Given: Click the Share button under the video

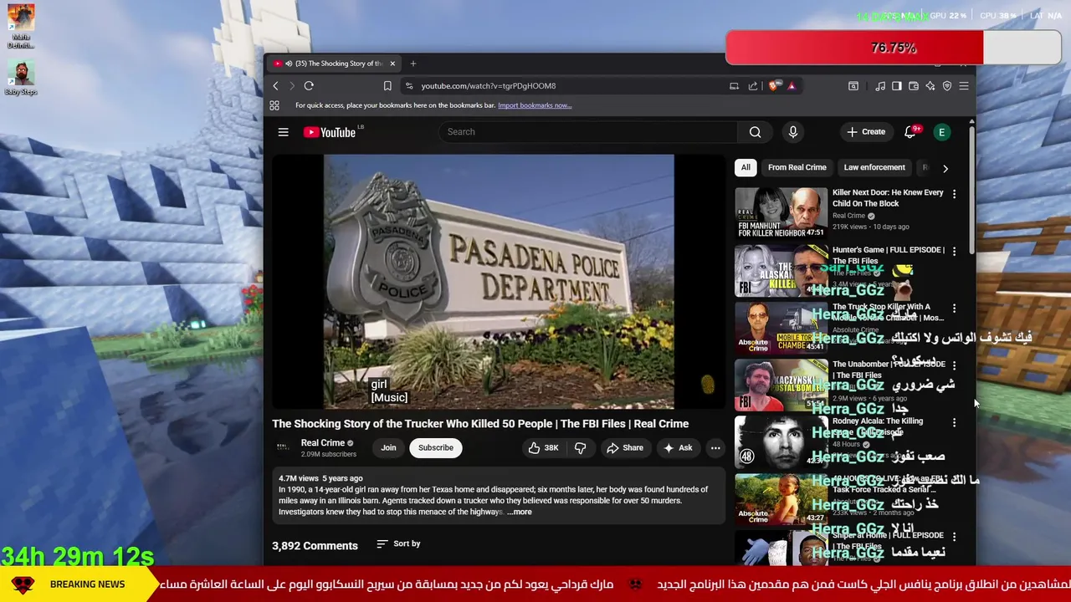Looking at the screenshot, I should [x=625, y=448].
